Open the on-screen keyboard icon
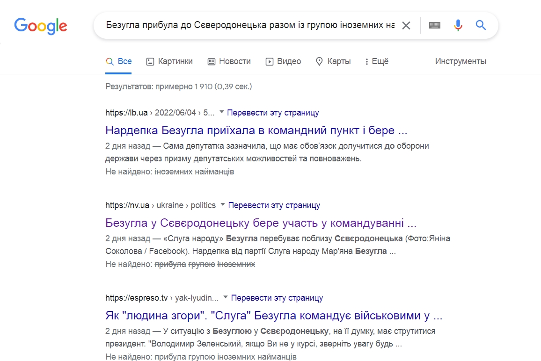Screen dimensions: 541x361 tap(435, 25)
